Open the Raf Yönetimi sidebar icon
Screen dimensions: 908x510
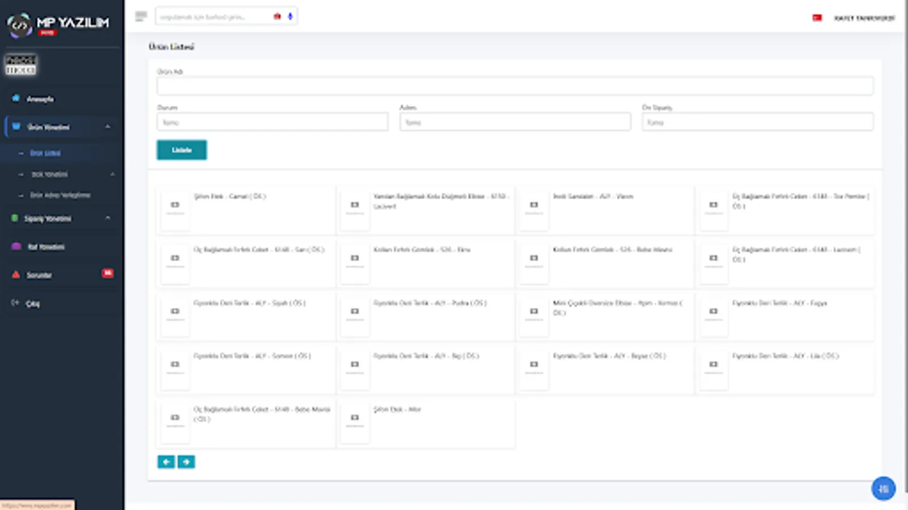tap(15, 246)
